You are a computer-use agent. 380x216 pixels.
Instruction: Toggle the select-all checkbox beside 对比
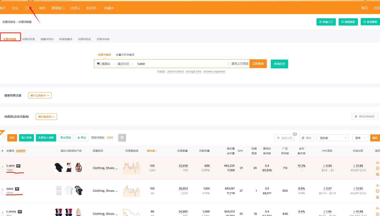click(x=4, y=137)
